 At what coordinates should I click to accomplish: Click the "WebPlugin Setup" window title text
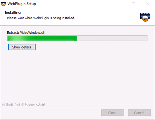(x=22, y=4)
